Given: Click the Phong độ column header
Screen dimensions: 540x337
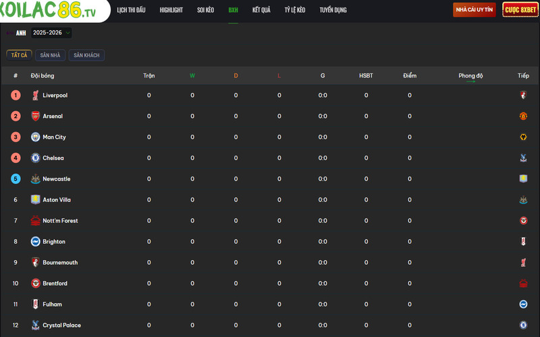Looking at the screenshot, I should pos(470,76).
